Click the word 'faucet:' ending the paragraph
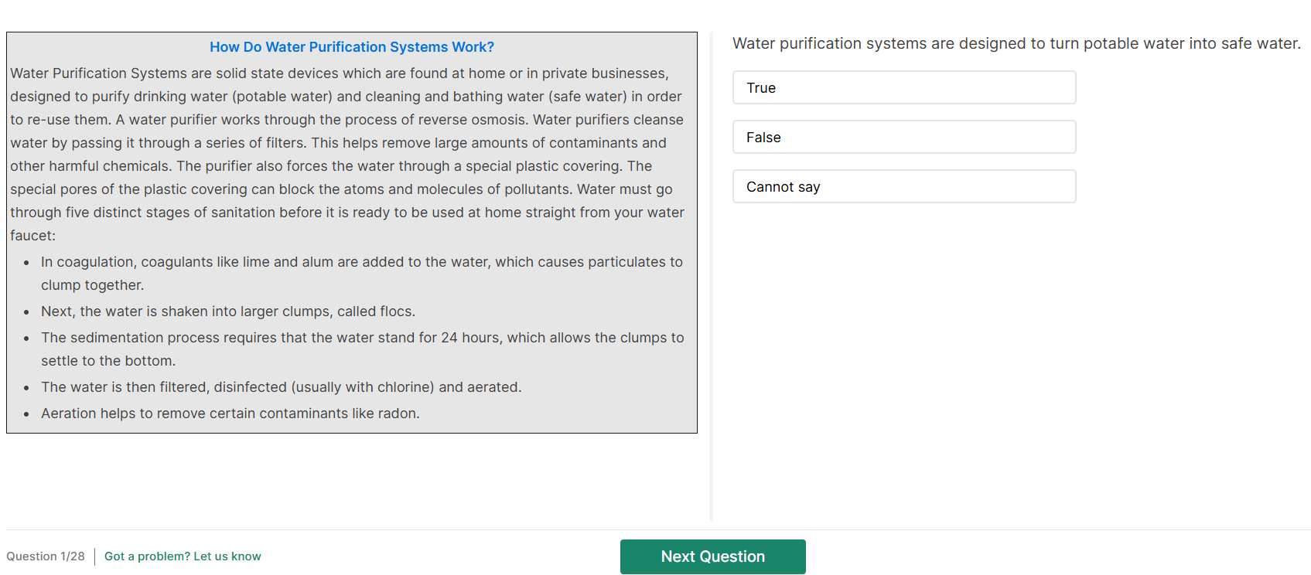 pyautogui.click(x=32, y=236)
